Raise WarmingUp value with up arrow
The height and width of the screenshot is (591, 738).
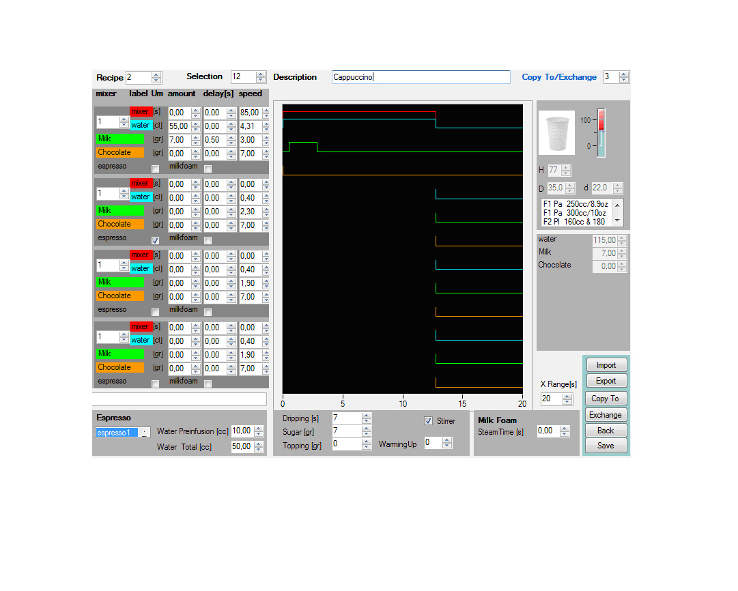(x=448, y=440)
